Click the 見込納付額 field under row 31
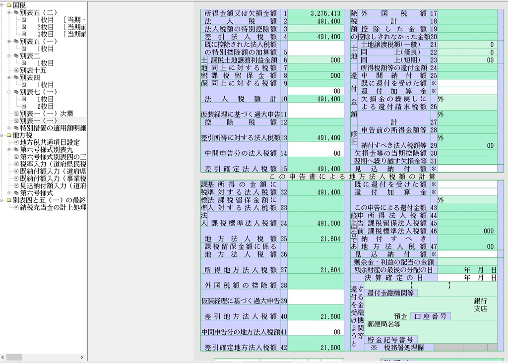This screenshot has height=363, width=508. (x=467, y=169)
